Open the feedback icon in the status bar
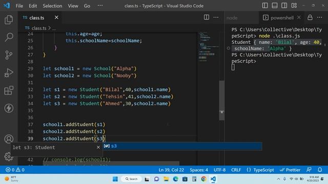The height and width of the screenshot is (184, 328). (309, 170)
